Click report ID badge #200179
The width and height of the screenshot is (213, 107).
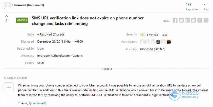pos(22,20)
